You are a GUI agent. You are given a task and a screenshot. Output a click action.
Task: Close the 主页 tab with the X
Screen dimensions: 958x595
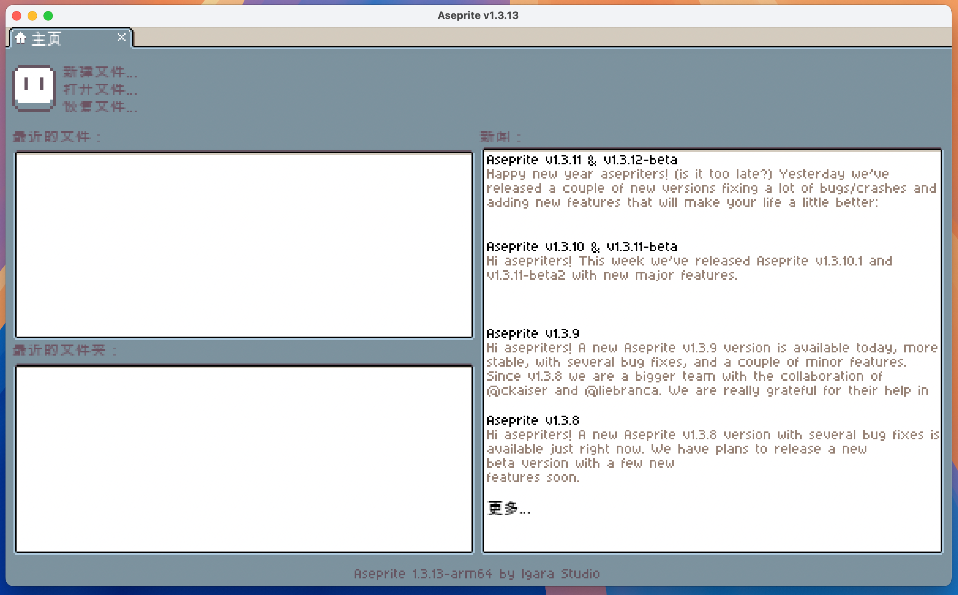pyautogui.click(x=122, y=38)
